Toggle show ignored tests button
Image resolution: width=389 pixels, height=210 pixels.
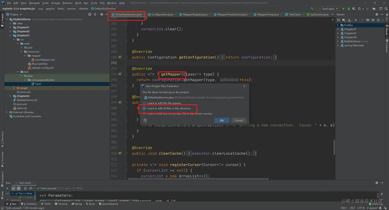19,188
